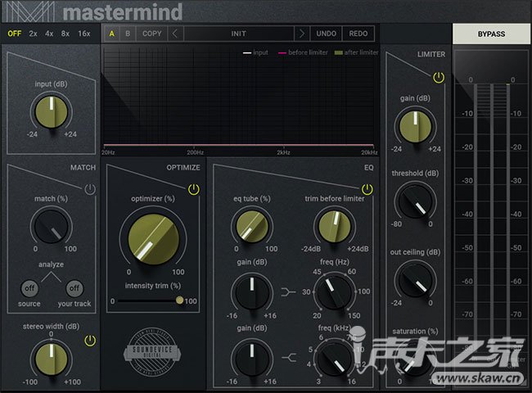Image resolution: width=532 pixels, height=393 pixels.
Task: Switch to preset slot A
Action: (x=111, y=34)
